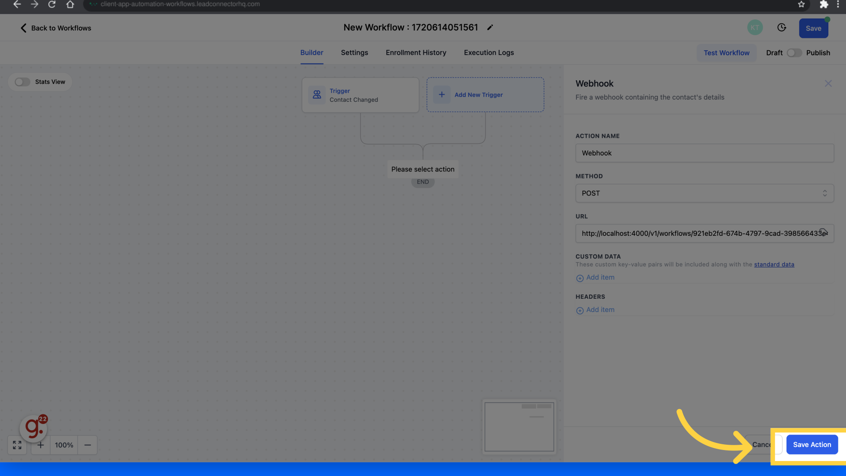The width and height of the screenshot is (846, 476).
Task: Open the KT user avatar
Action: point(755,28)
